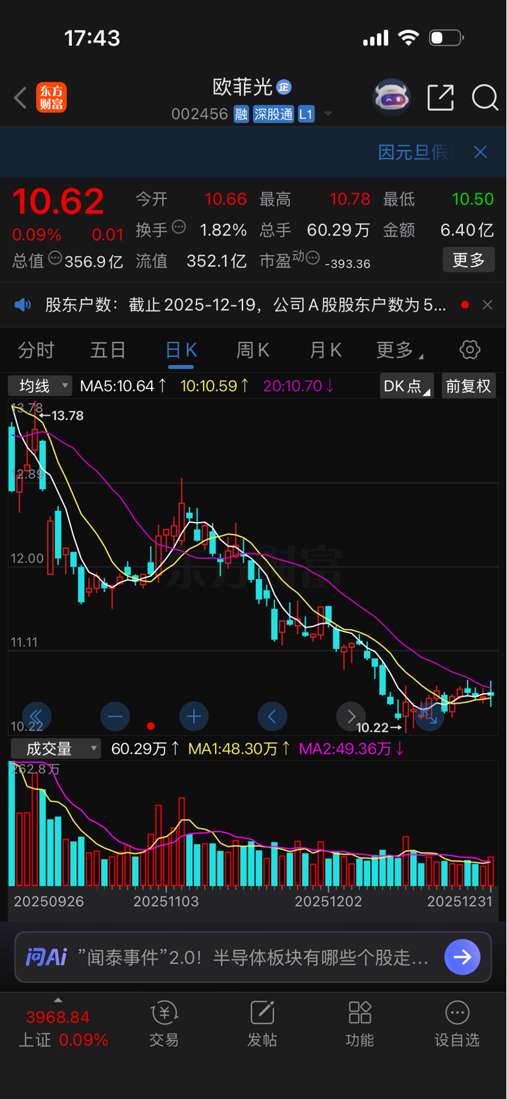
Task: Submit the AI question with arrow button
Action: [x=462, y=956]
